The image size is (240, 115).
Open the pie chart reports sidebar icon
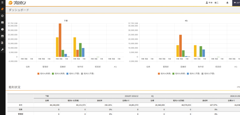[2, 29]
